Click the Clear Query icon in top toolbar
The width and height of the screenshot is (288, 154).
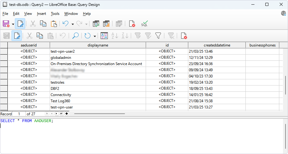(x=132, y=24)
